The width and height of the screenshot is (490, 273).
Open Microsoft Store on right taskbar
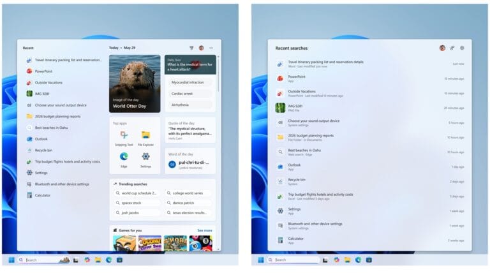[x=369, y=260]
